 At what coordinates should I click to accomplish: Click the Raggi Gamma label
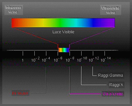tap(111, 75)
